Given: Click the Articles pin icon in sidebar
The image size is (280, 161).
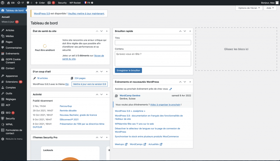Looking at the screenshot, I should (x=3, y=30).
